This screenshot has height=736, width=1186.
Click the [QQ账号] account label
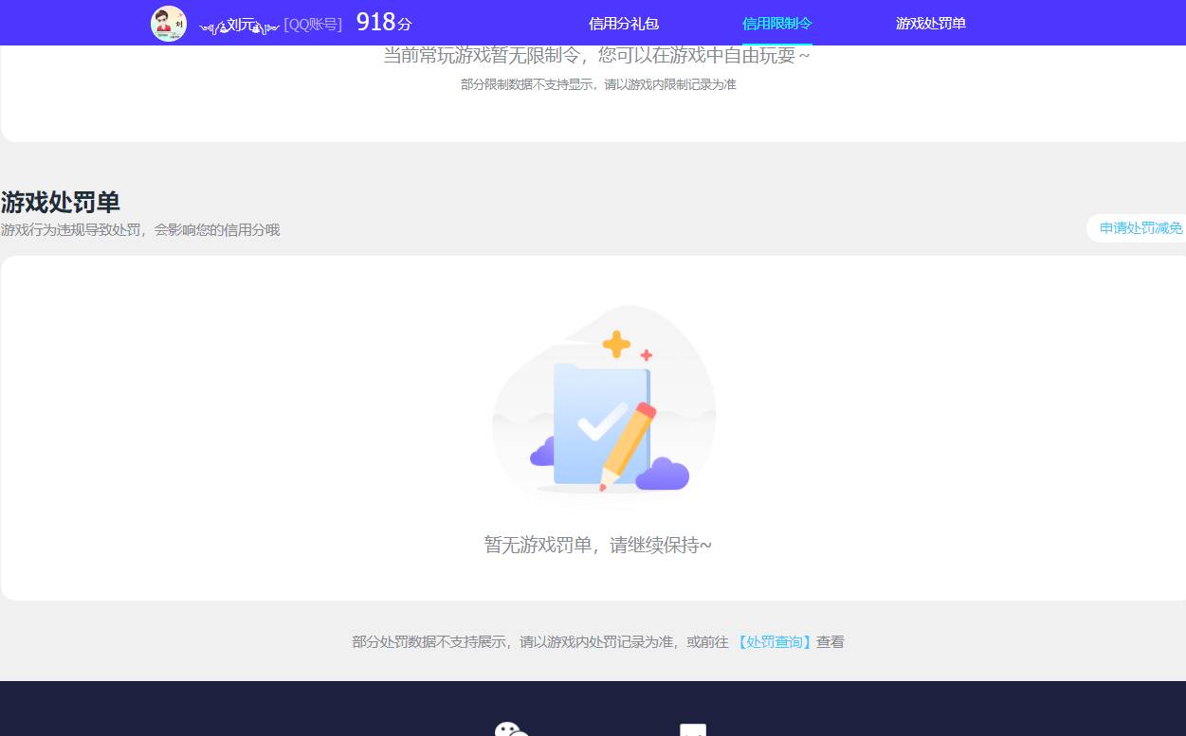click(x=312, y=24)
